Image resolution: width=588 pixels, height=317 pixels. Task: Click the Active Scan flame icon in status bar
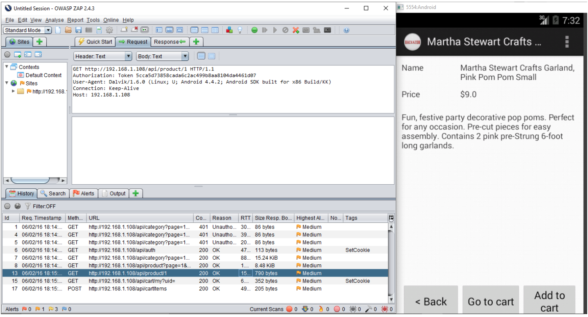click(x=320, y=309)
